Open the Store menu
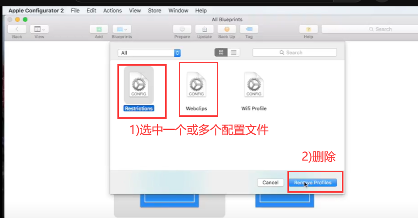The height and width of the screenshot is (218, 418). point(154,11)
